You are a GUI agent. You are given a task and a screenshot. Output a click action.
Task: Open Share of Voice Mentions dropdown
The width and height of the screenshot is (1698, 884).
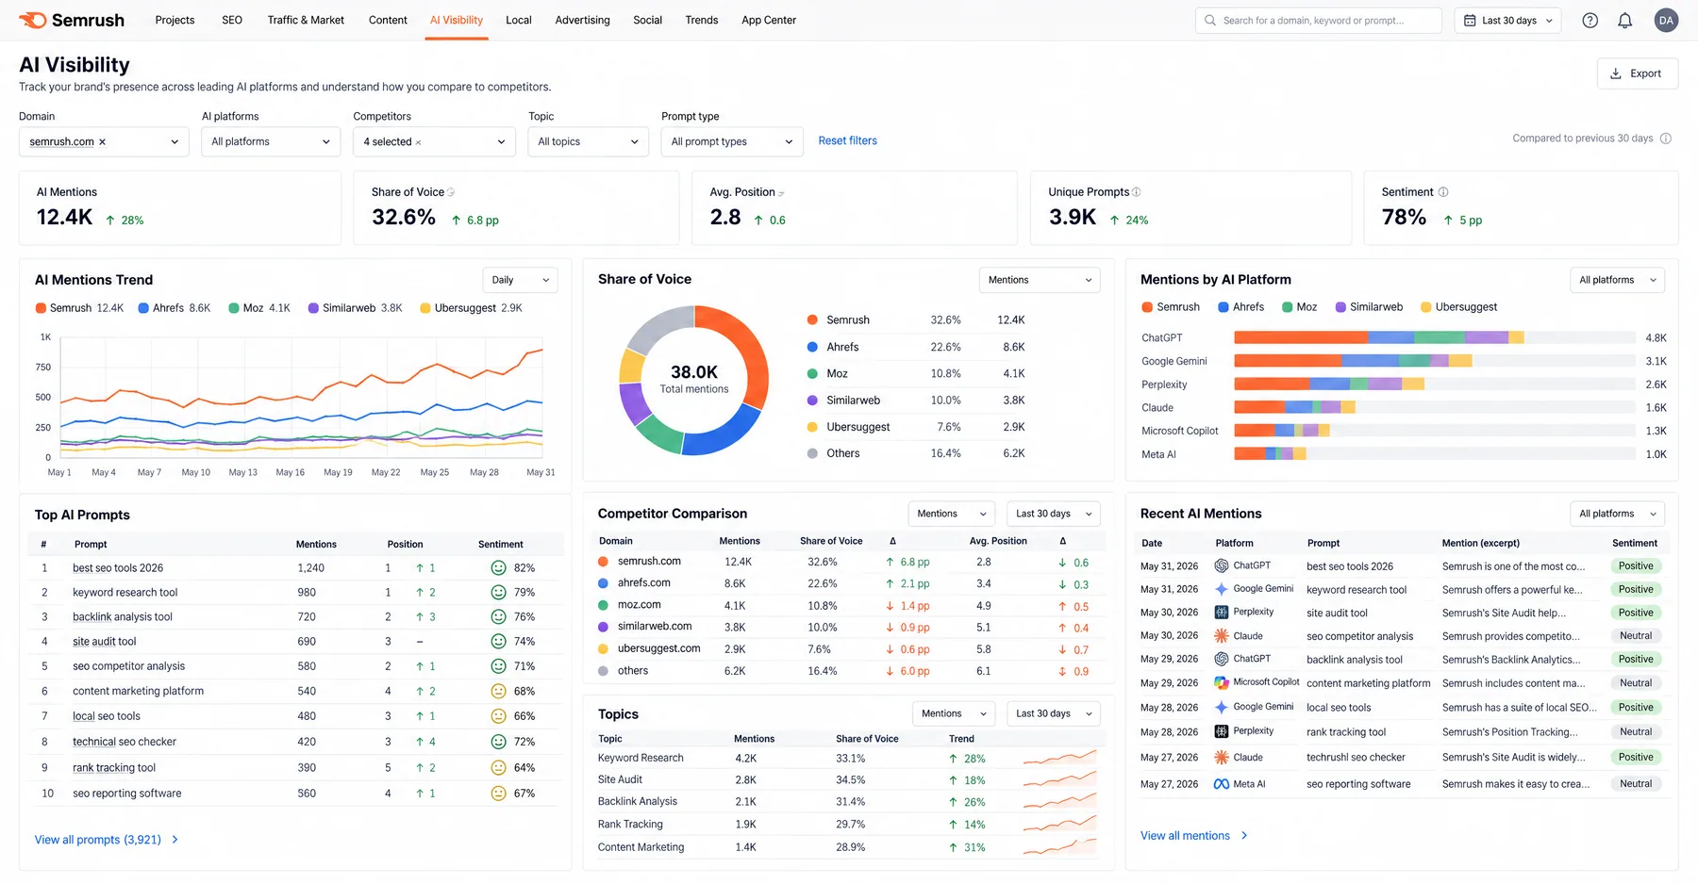click(x=1040, y=280)
